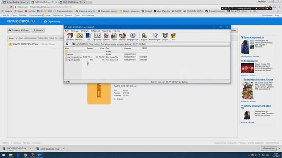Click the WinRAR SFX toolbar icon
The height and width of the screenshot is (158, 282).
pos(173,37)
